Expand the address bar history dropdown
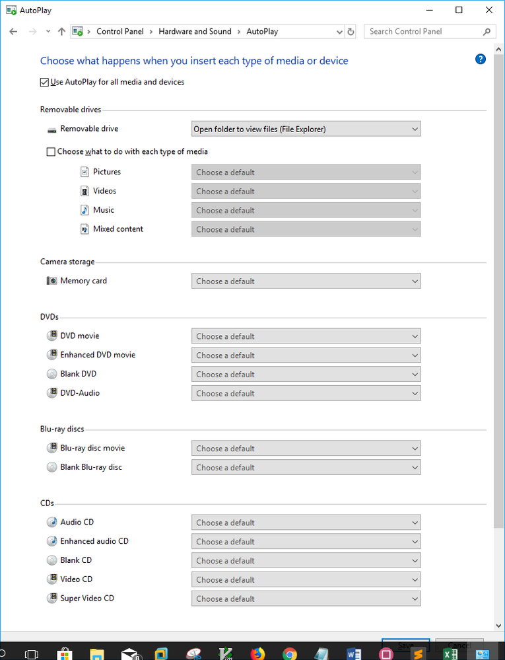 click(x=339, y=32)
